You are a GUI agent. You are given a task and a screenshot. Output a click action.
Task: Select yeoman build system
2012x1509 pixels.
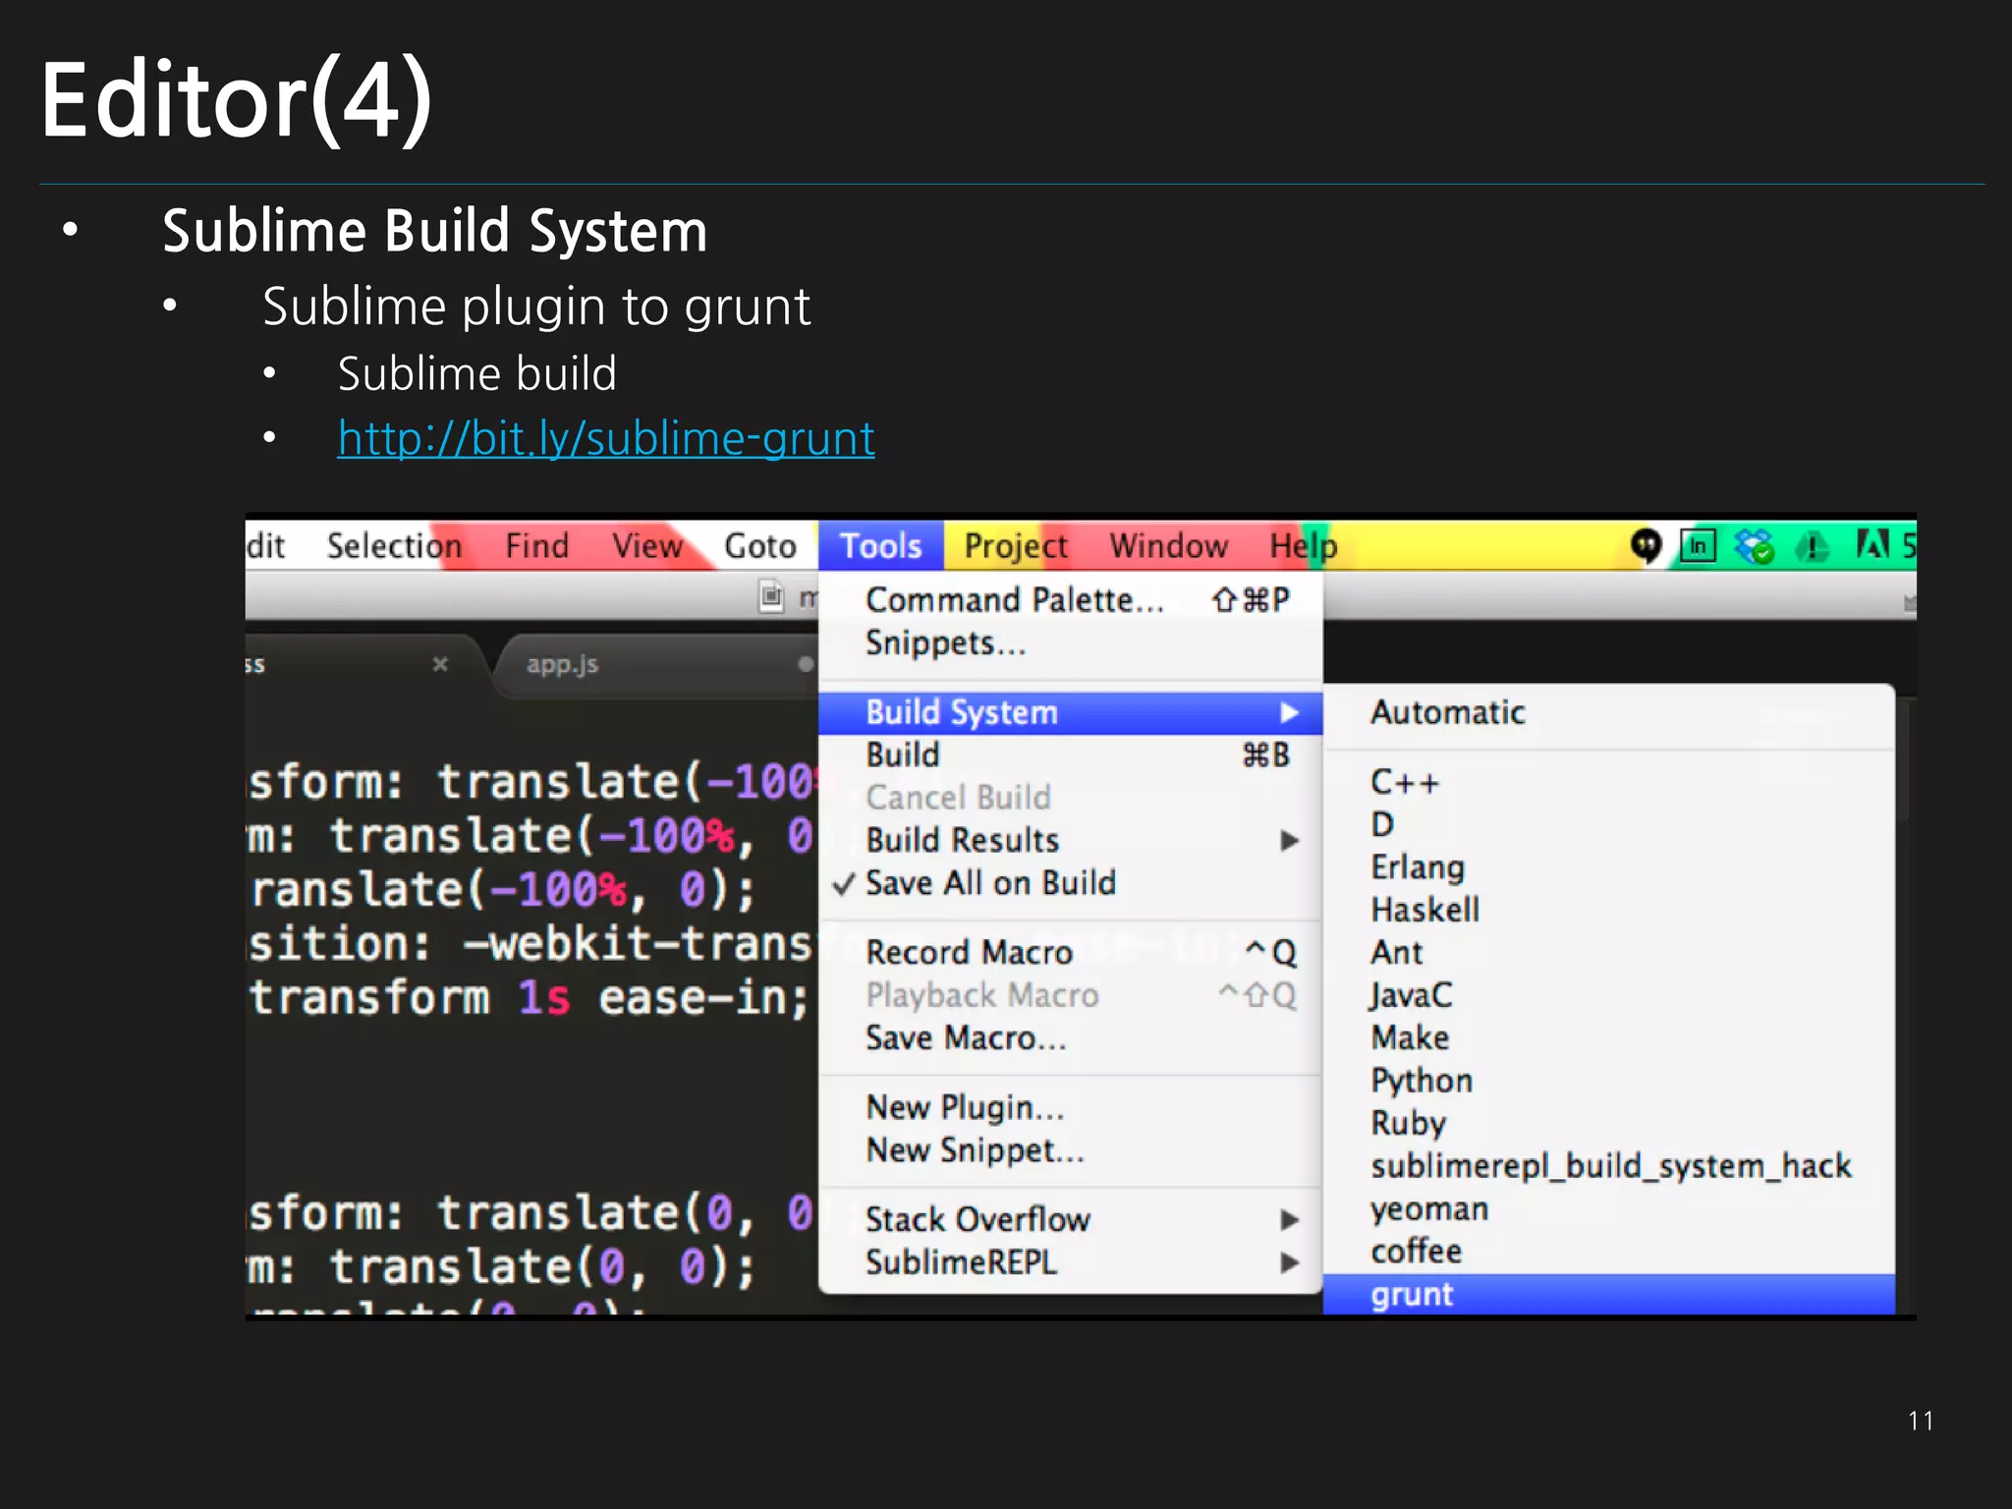point(1609,1208)
